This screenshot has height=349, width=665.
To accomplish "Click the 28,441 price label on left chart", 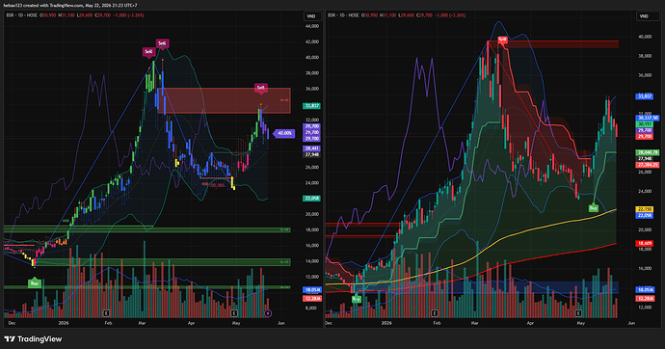I will (311, 148).
